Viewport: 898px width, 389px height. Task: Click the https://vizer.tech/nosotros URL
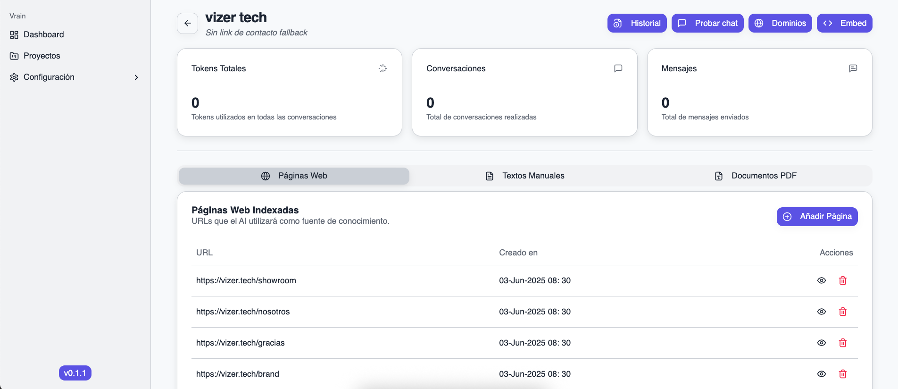243,312
